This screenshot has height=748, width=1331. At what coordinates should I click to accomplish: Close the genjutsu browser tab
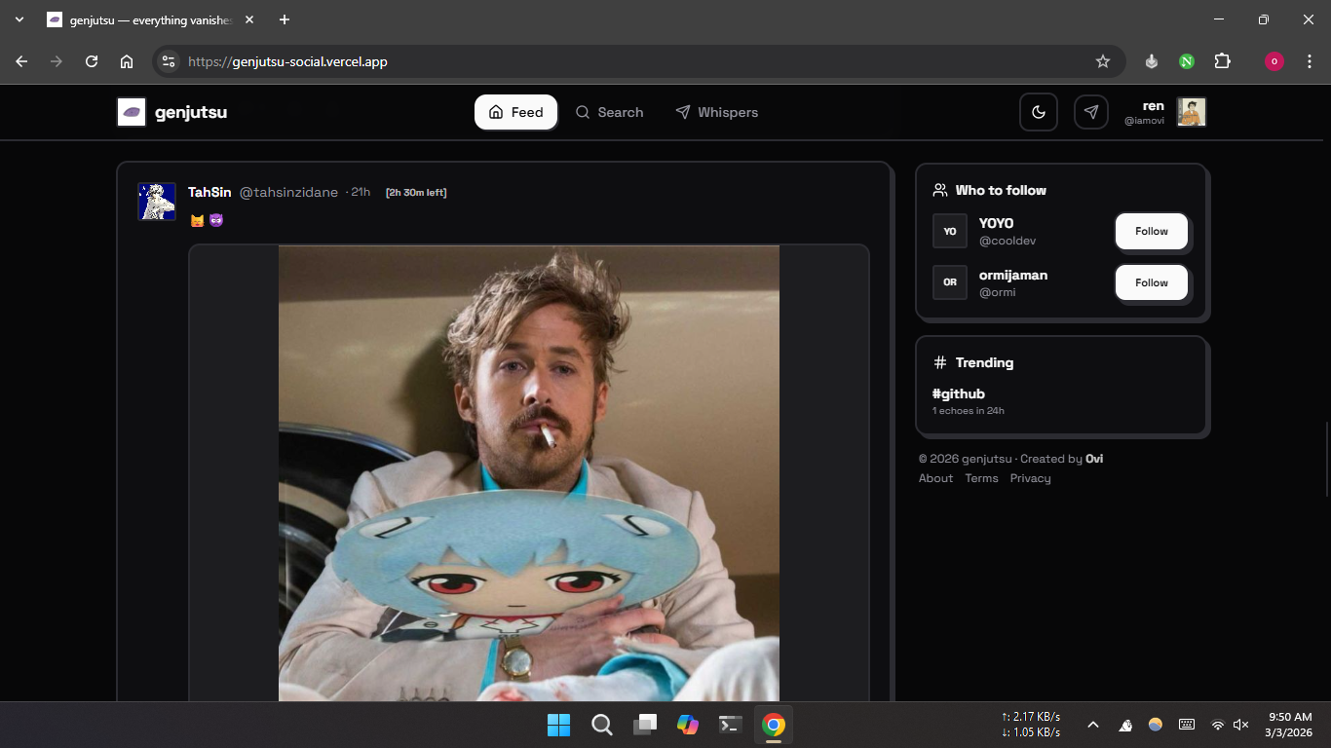click(249, 19)
